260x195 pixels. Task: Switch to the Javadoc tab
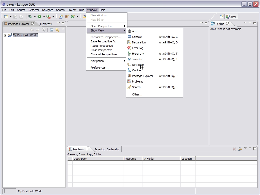click(x=100, y=149)
